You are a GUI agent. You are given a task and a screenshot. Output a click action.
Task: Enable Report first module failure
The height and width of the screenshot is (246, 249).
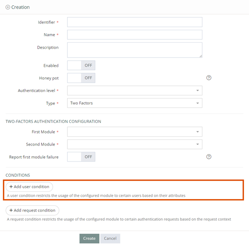tap(81, 157)
